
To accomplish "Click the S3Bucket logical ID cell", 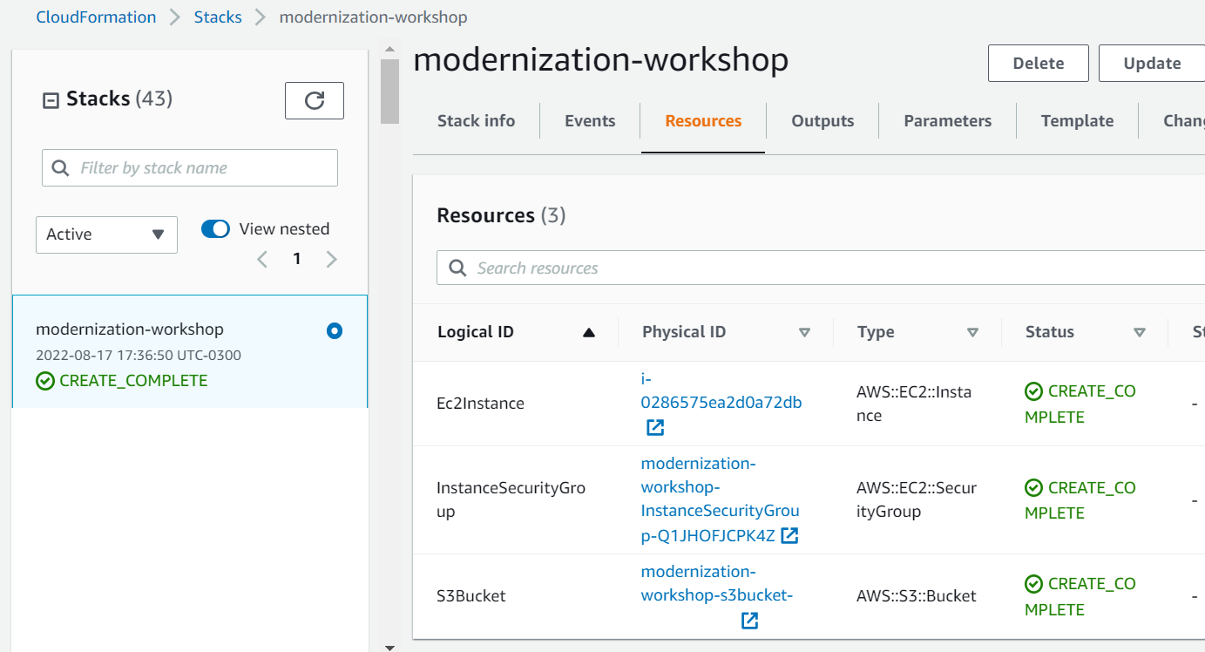I will [471, 596].
